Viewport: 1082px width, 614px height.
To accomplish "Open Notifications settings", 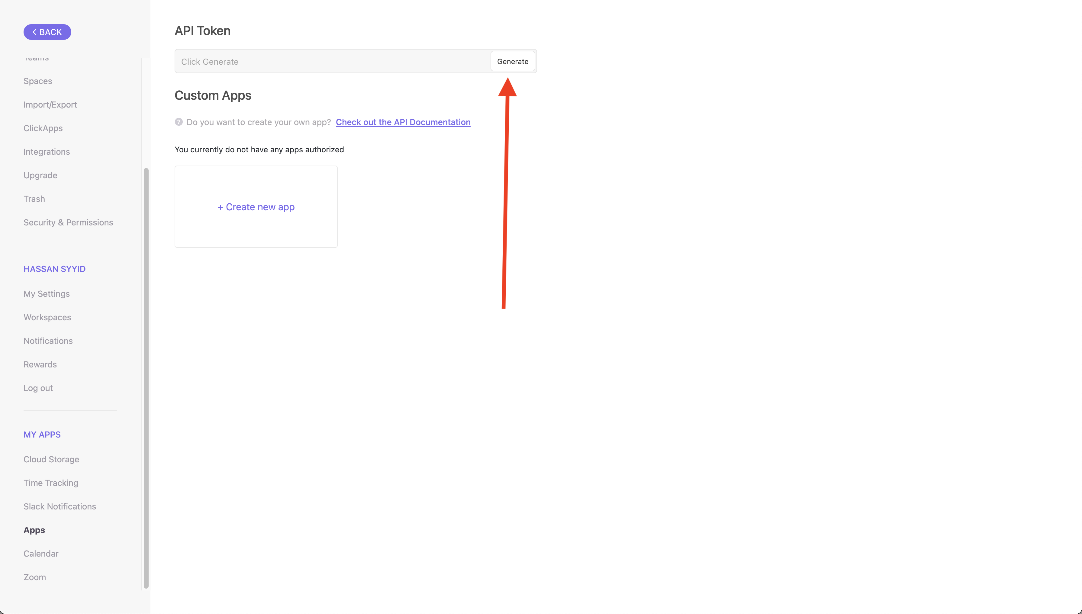I will tap(48, 341).
